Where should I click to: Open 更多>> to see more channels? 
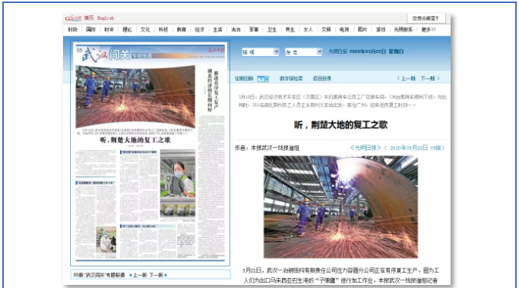429,30
